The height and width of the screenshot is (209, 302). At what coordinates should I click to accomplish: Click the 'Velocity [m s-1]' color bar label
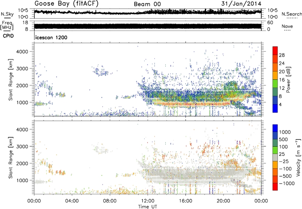[298, 157]
